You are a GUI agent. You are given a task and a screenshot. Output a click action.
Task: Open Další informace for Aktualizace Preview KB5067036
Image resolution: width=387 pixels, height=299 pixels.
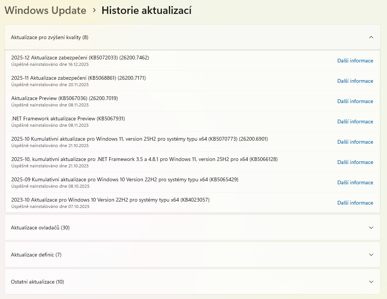(x=355, y=101)
